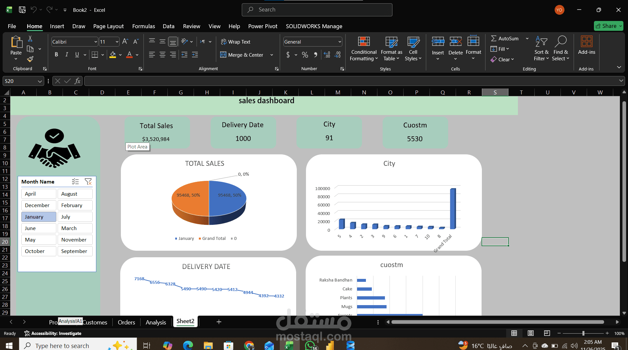Apply Comma Style icon
The height and width of the screenshot is (350, 628).
[x=315, y=55]
